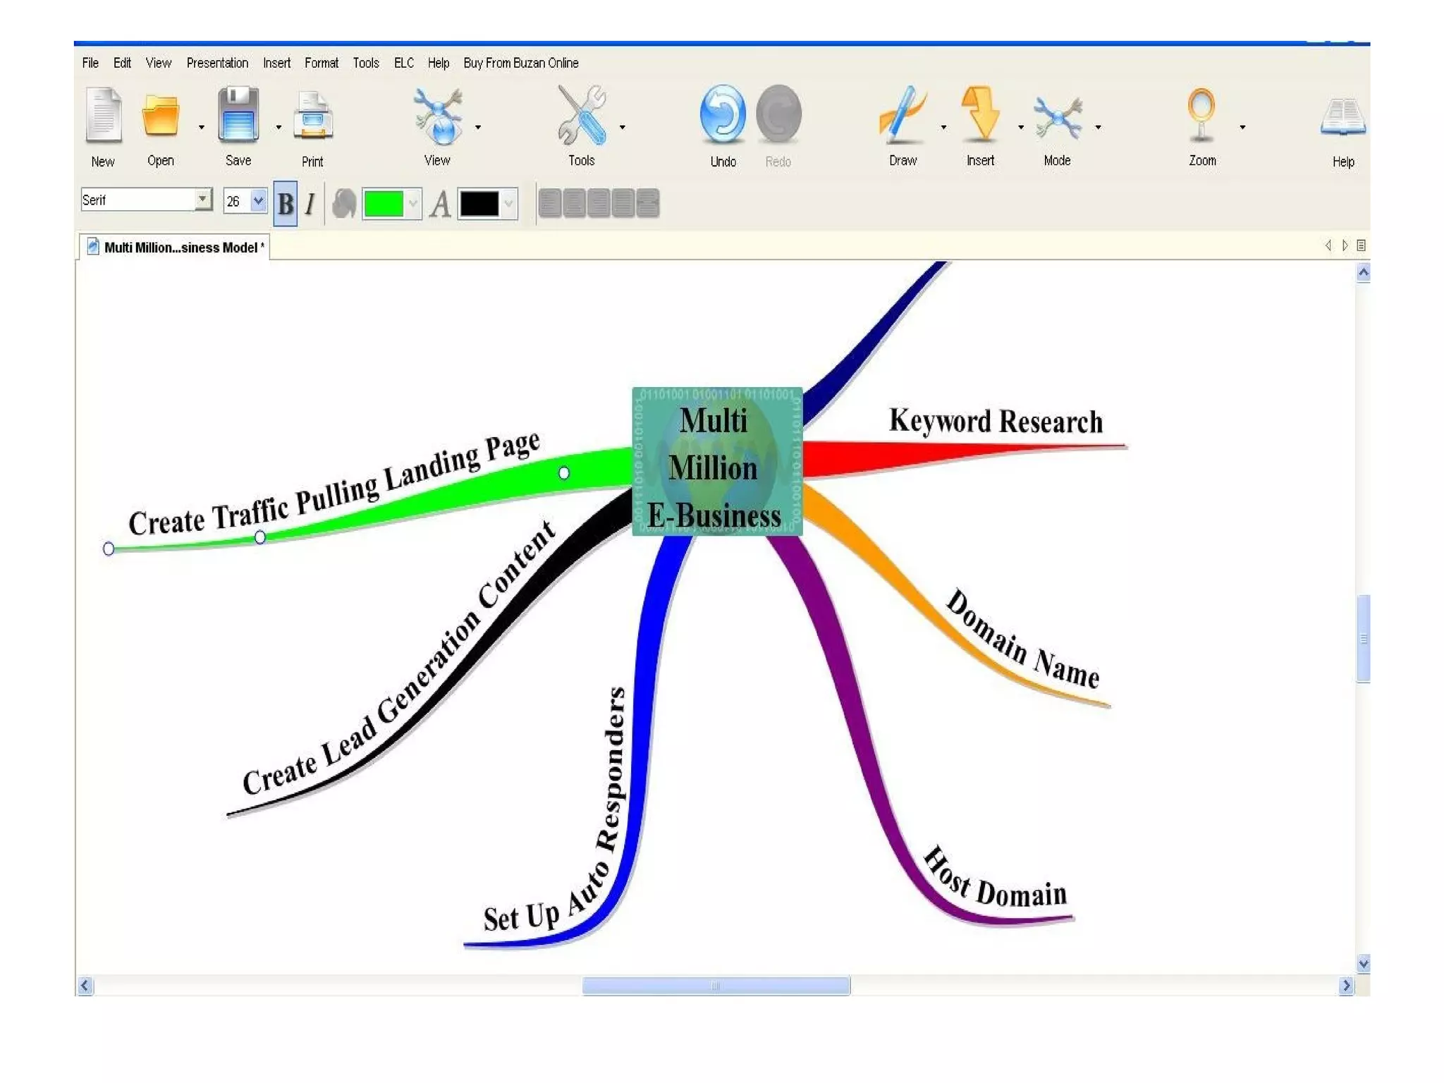Click Buy From Buzan Online menu
Image resolution: width=1444 pixels, height=1083 pixels.
pos(520,63)
